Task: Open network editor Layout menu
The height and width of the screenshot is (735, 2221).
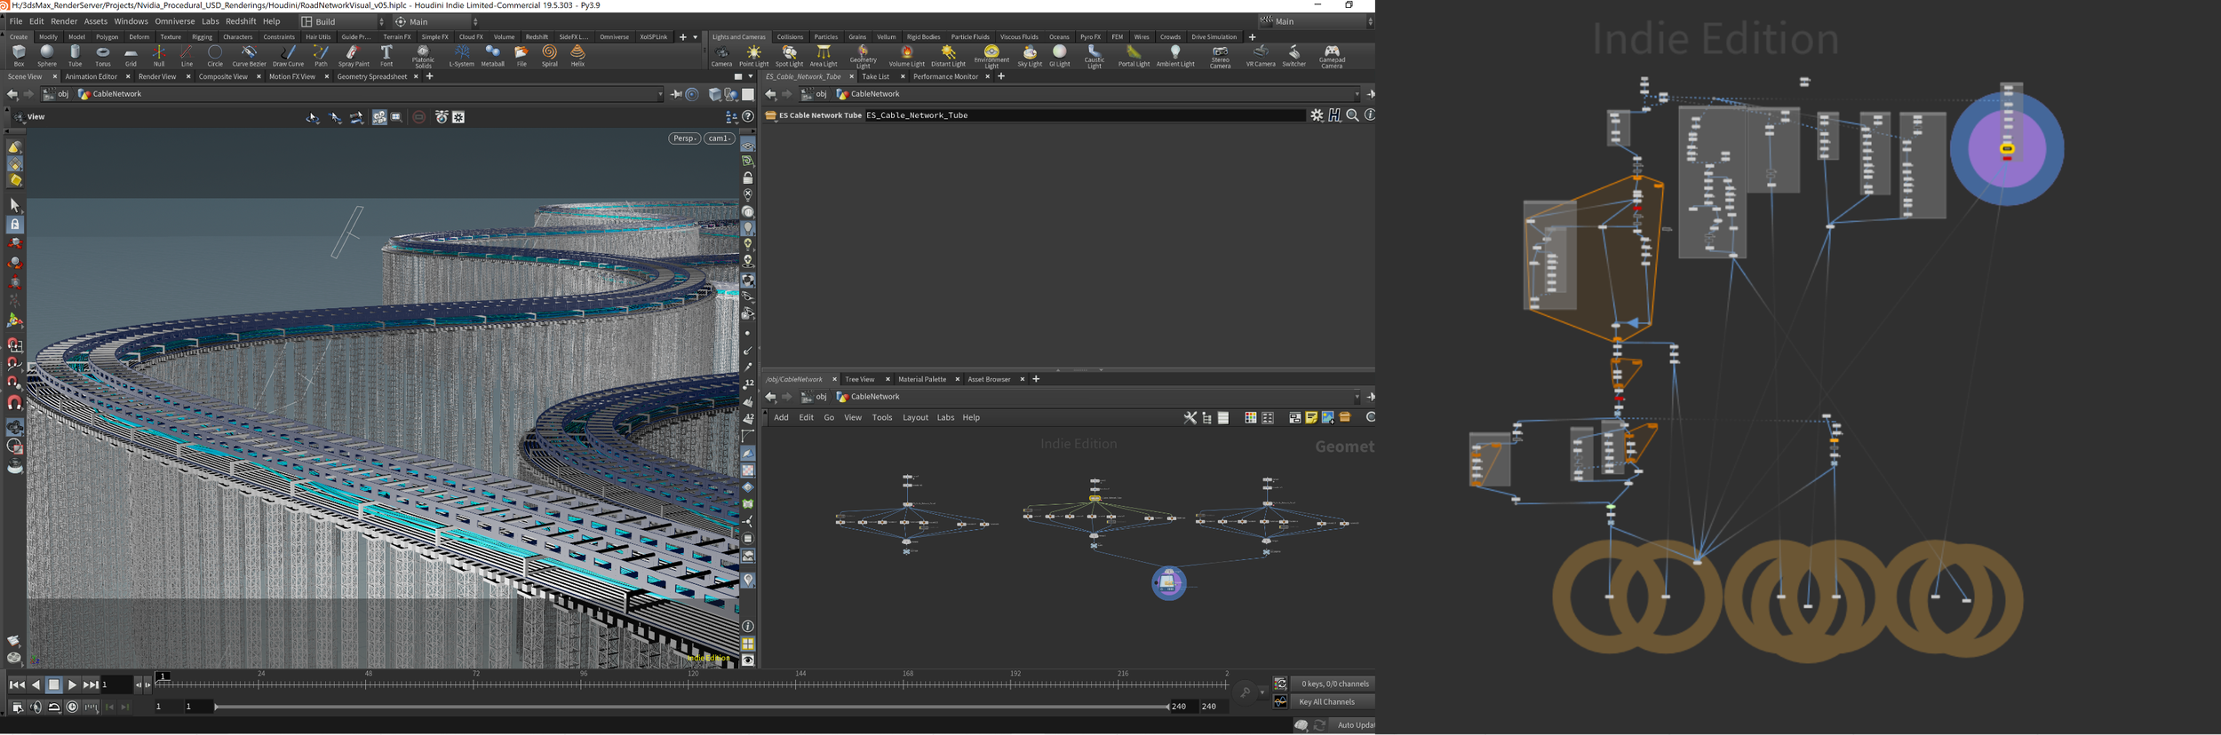Action: 915,417
